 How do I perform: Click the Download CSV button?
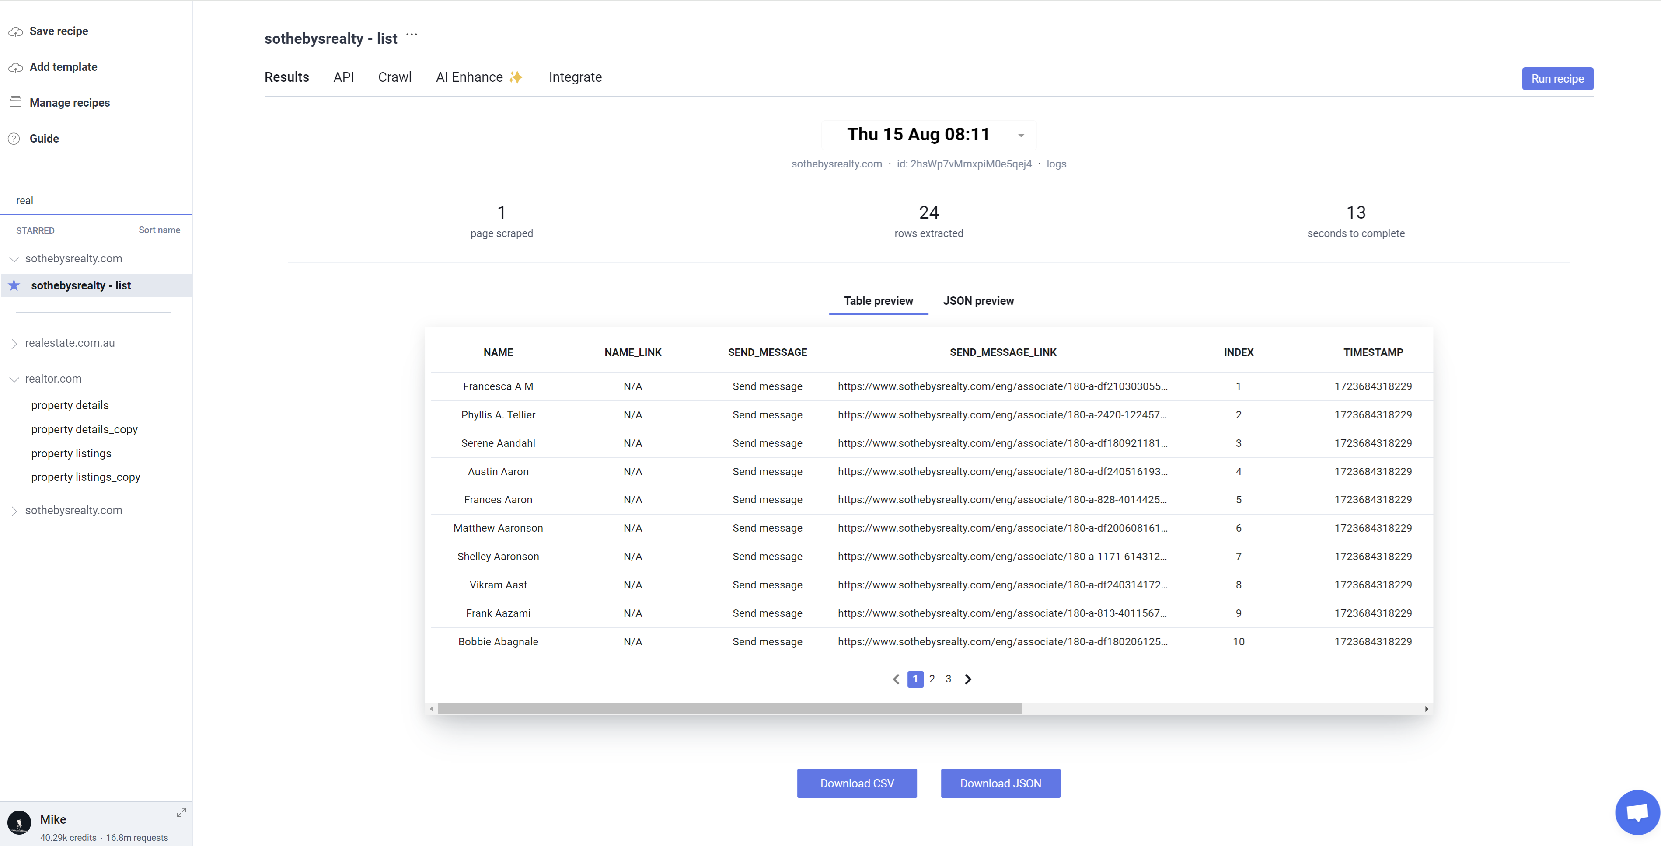click(x=856, y=783)
